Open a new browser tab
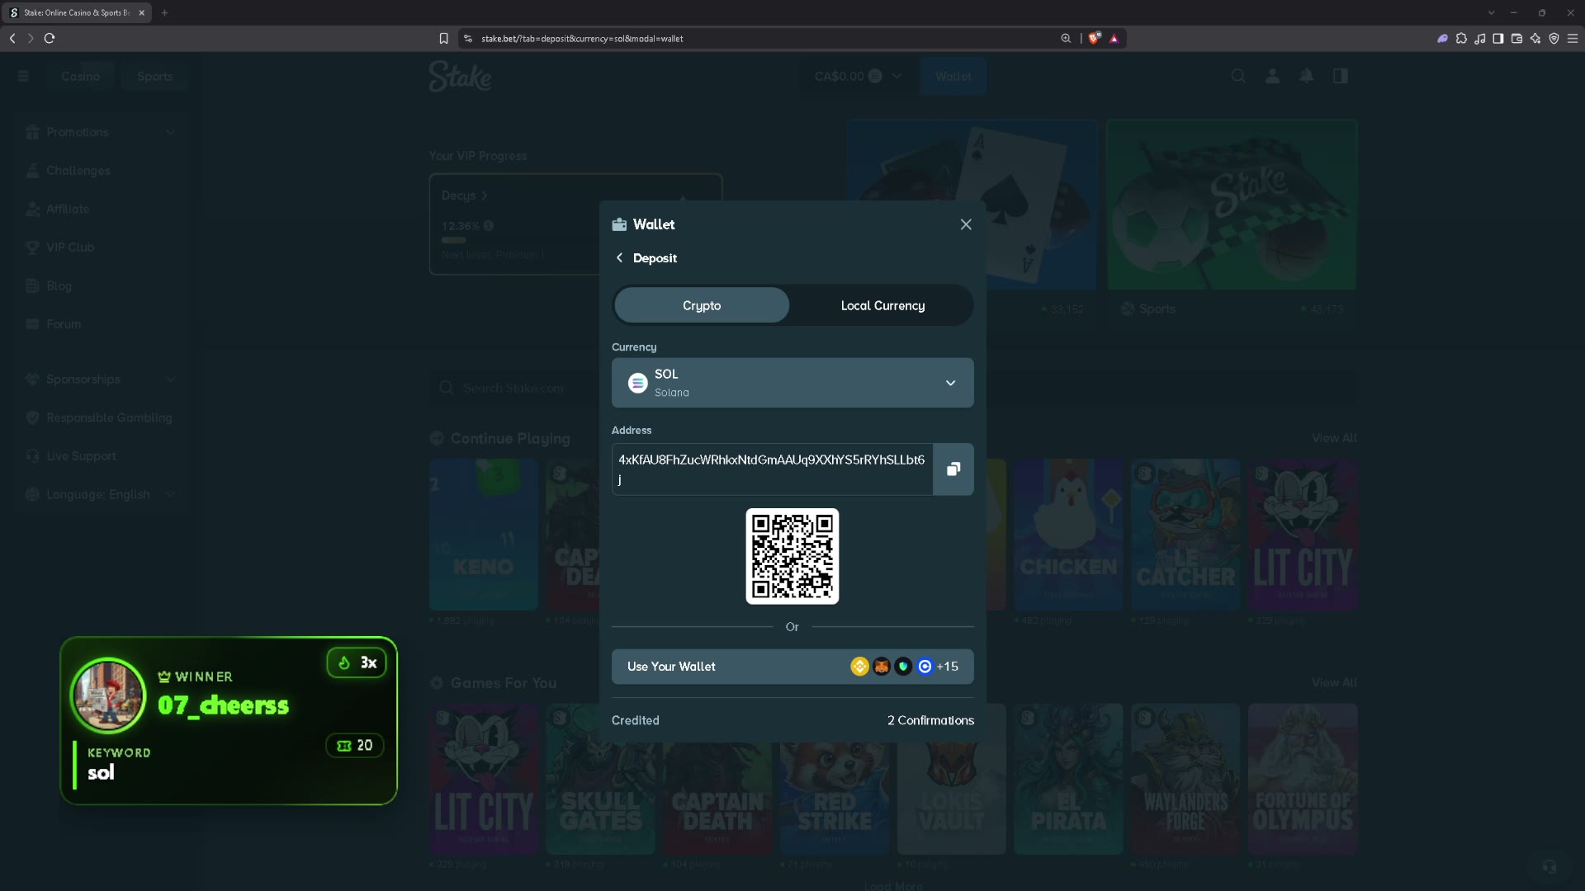This screenshot has width=1585, height=891. [165, 12]
